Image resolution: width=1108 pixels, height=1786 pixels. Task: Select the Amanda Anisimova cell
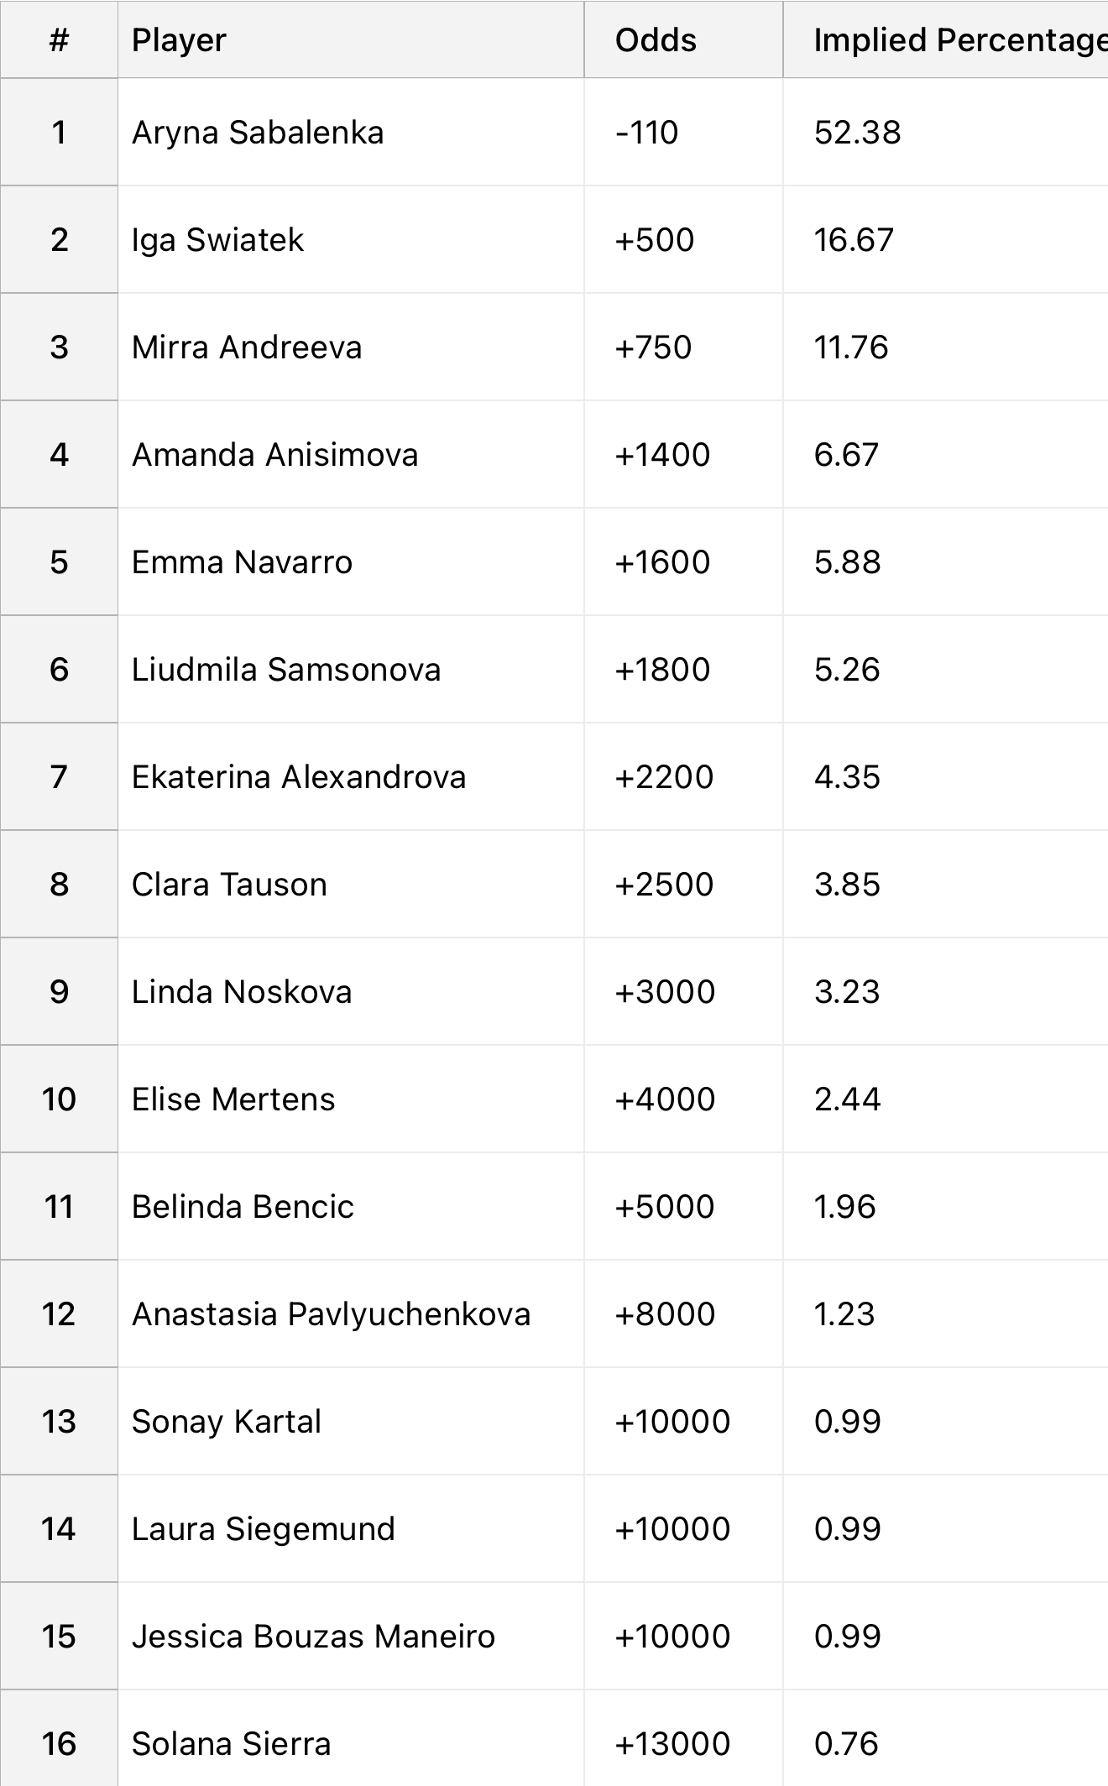[x=351, y=455]
